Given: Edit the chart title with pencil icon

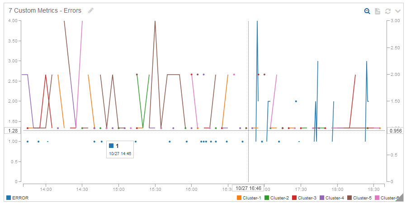Looking at the screenshot, I should 91,10.
